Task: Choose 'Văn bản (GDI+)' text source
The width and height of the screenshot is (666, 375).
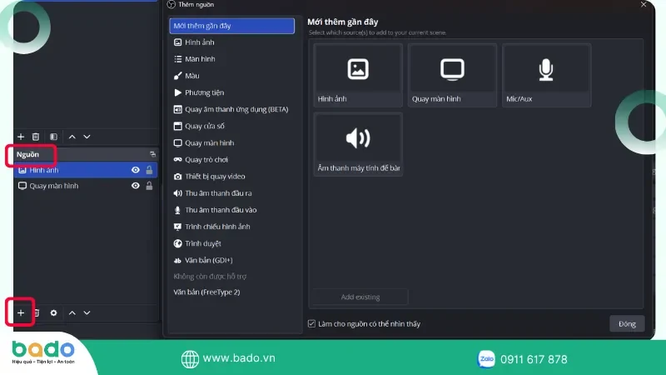Action: [231, 260]
